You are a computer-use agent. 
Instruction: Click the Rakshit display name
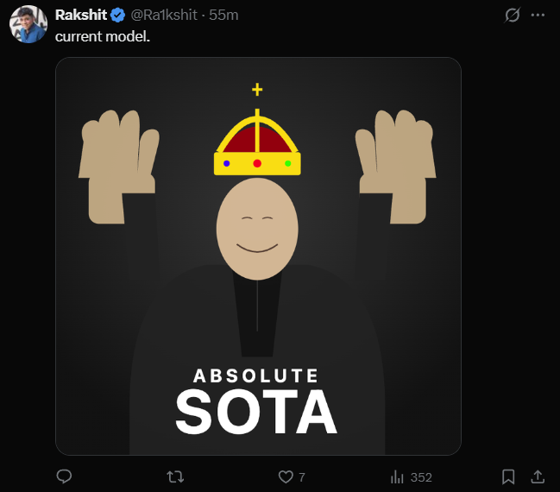click(x=80, y=16)
